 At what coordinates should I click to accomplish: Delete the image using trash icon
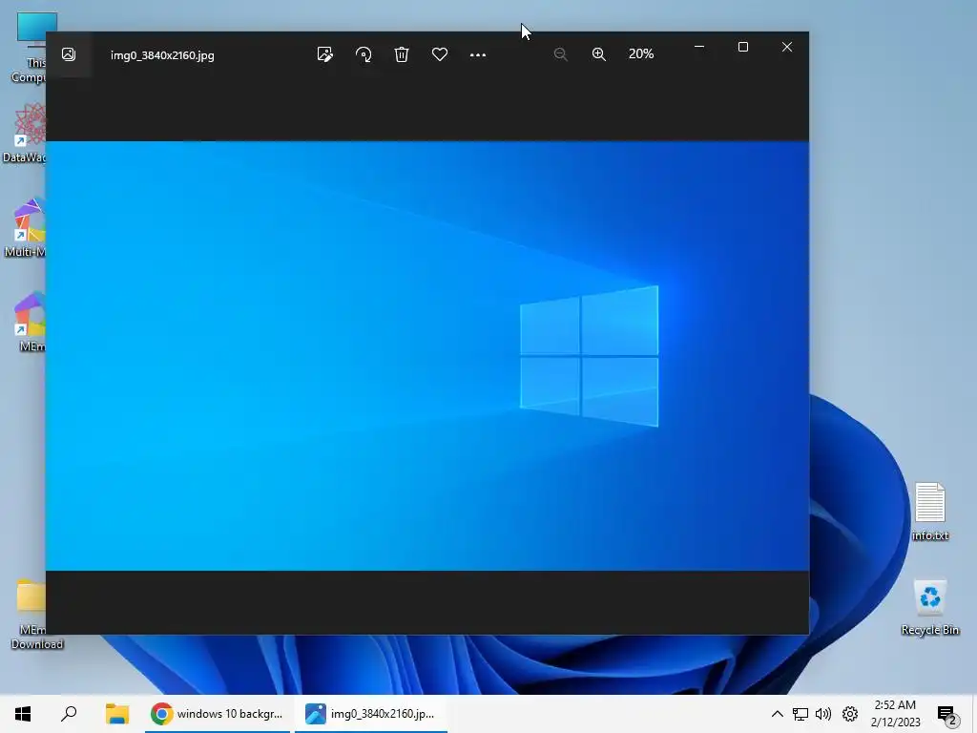402,54
